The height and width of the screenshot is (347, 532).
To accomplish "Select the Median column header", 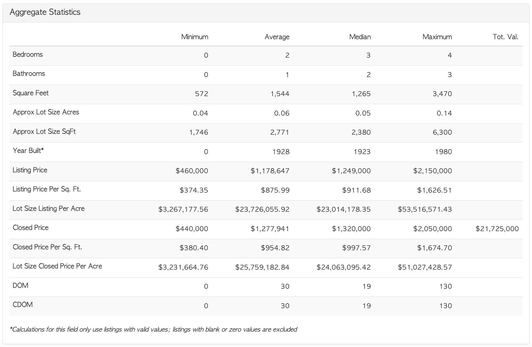I will 360,37.
